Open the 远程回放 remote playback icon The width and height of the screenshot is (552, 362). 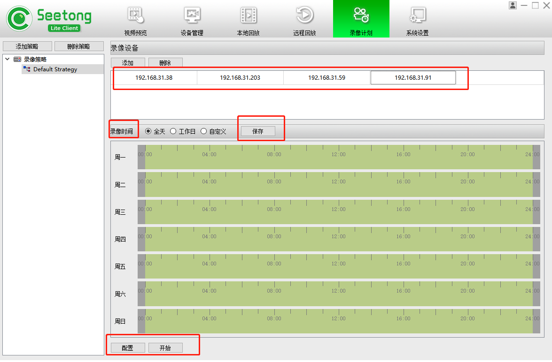pyautogui.click(x=304, y=15)
